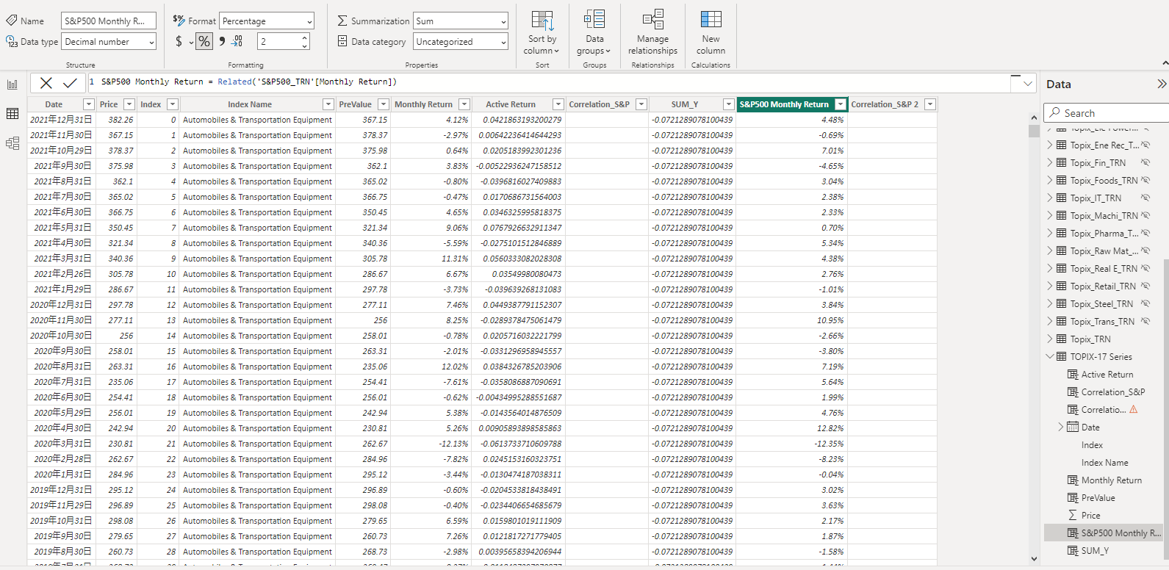Select the Correlation_S&P column header

pyautogui.click(x=599, y=104)
